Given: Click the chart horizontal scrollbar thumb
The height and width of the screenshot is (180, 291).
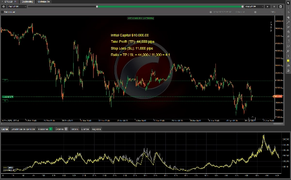Looking at the screenshot, I should point(278,124).
